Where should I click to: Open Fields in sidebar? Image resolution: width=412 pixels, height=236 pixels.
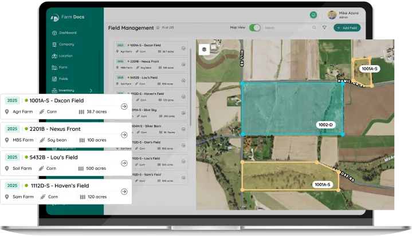coord(63,79)
